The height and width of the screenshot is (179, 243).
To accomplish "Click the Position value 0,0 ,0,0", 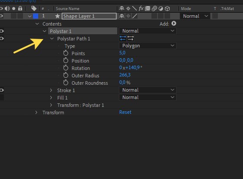I will [x=126, y=60].
